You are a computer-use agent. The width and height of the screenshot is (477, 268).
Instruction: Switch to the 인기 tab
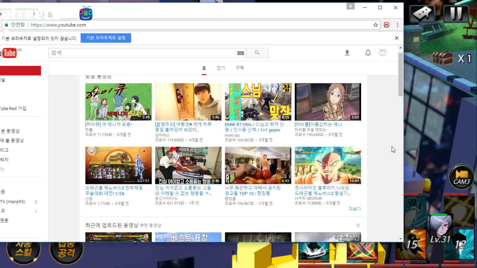click(221, 68)
